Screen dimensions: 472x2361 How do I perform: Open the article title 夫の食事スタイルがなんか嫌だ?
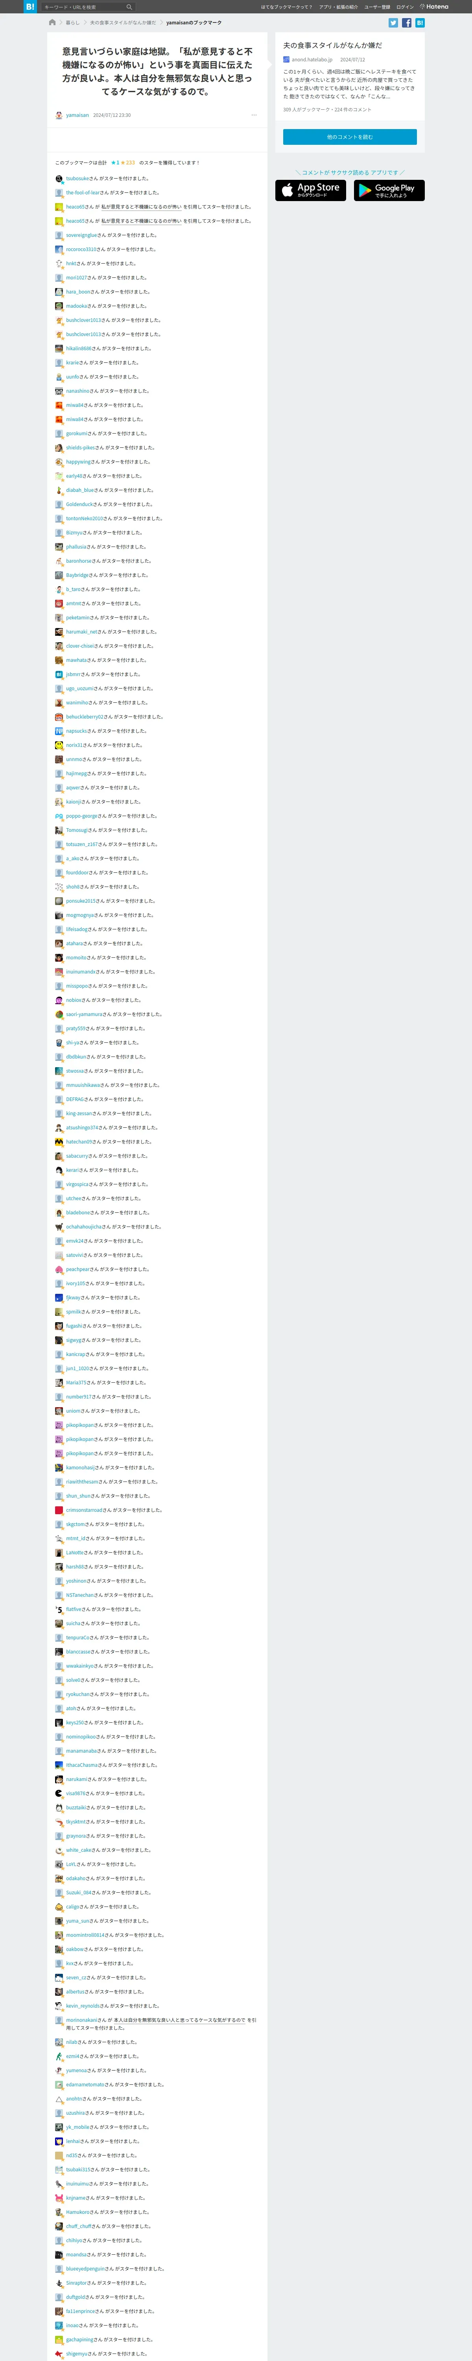point(333,45)
